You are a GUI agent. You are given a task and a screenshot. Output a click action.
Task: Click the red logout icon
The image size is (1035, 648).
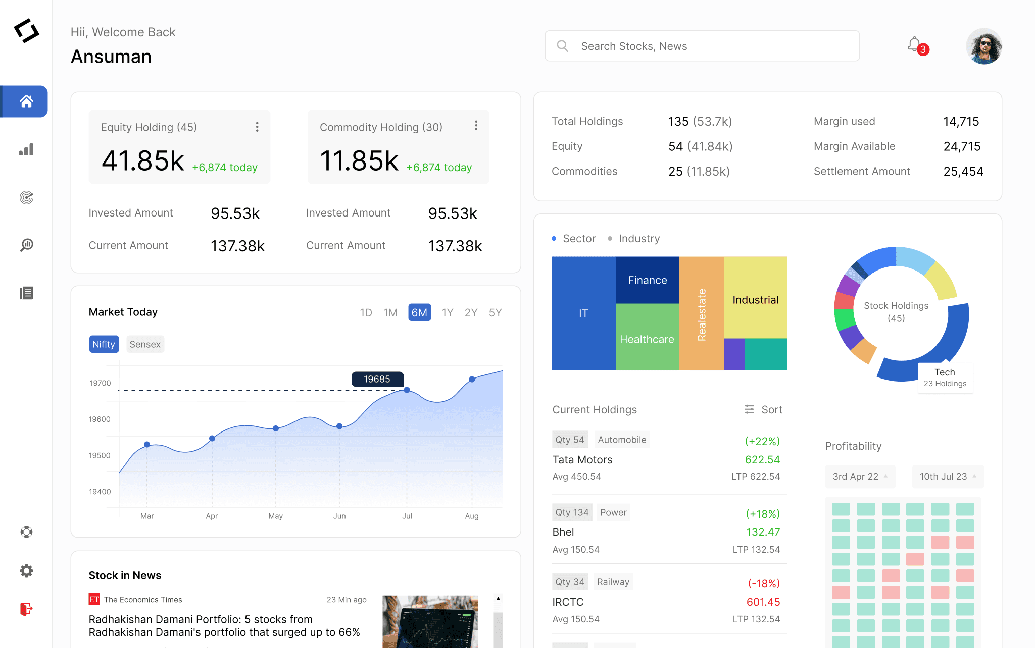point(26,609)
